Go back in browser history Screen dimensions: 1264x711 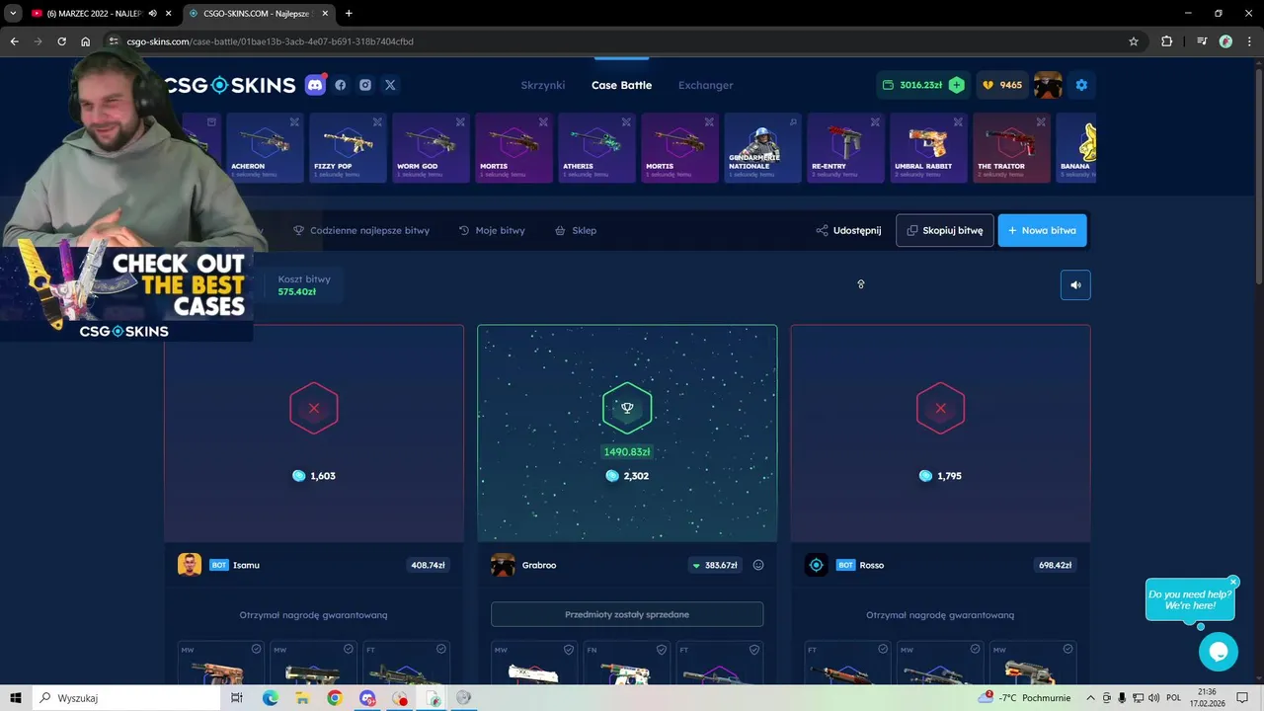pos(14,41)
